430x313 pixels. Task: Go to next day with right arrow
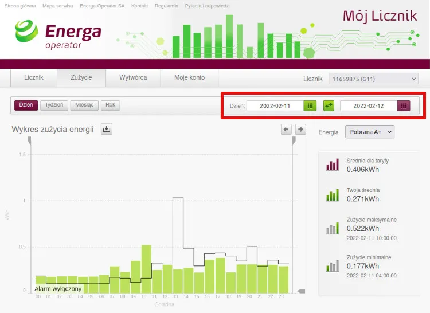300,130
